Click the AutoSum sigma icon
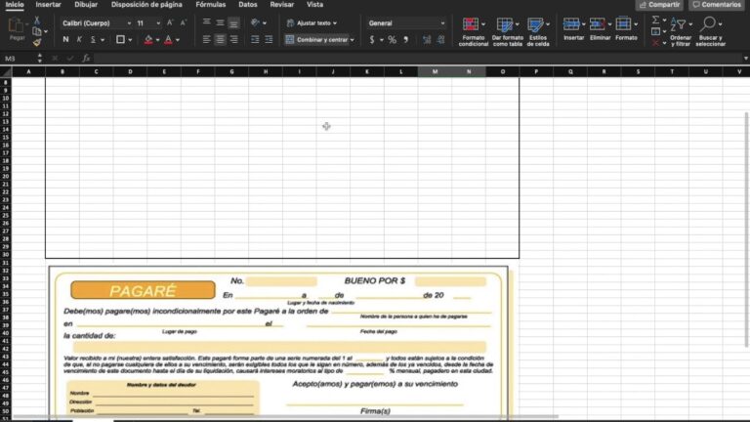Image resolution: width=750 pixels, height=422 pixels. click(656, 20)
